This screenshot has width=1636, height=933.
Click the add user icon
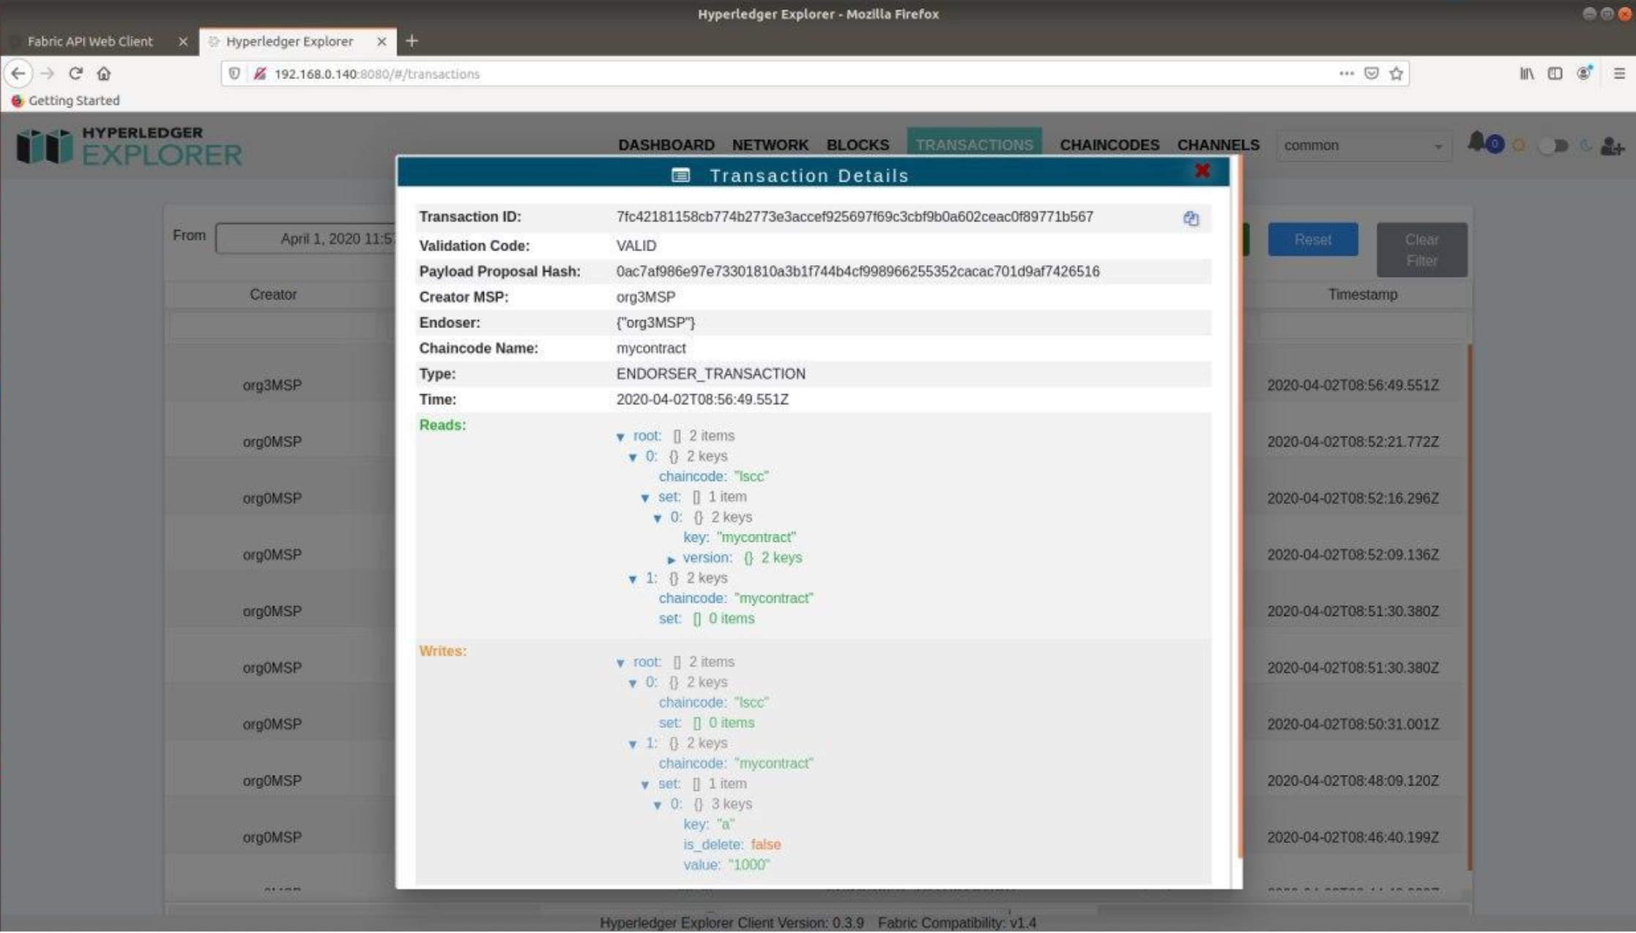[x=1612, y=146]
